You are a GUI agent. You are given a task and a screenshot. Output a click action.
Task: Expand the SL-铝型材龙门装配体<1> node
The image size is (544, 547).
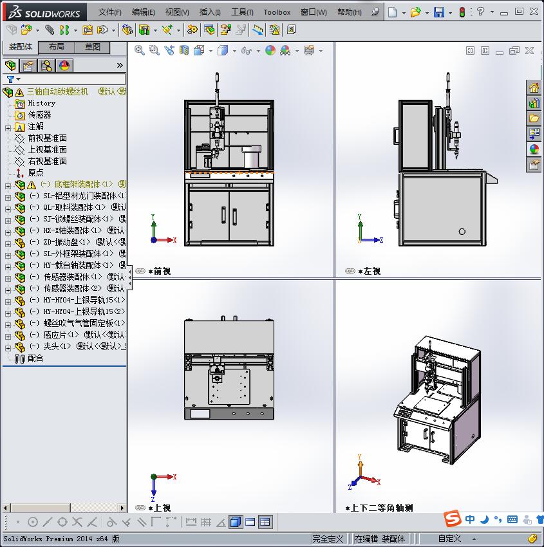point(8,198)
